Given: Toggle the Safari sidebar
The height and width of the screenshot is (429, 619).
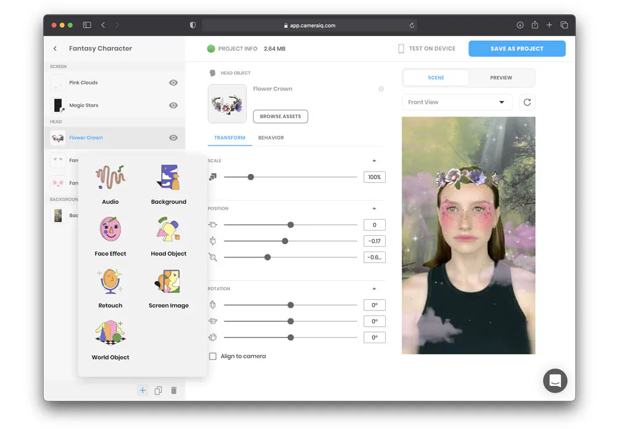Looking at the screenshot, I should click(87, 25).
